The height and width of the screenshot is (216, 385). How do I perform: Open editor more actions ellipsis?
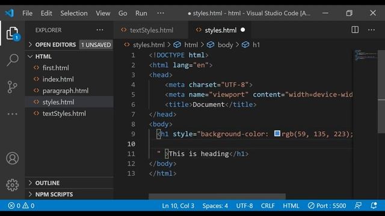click(x=372, y=30)
